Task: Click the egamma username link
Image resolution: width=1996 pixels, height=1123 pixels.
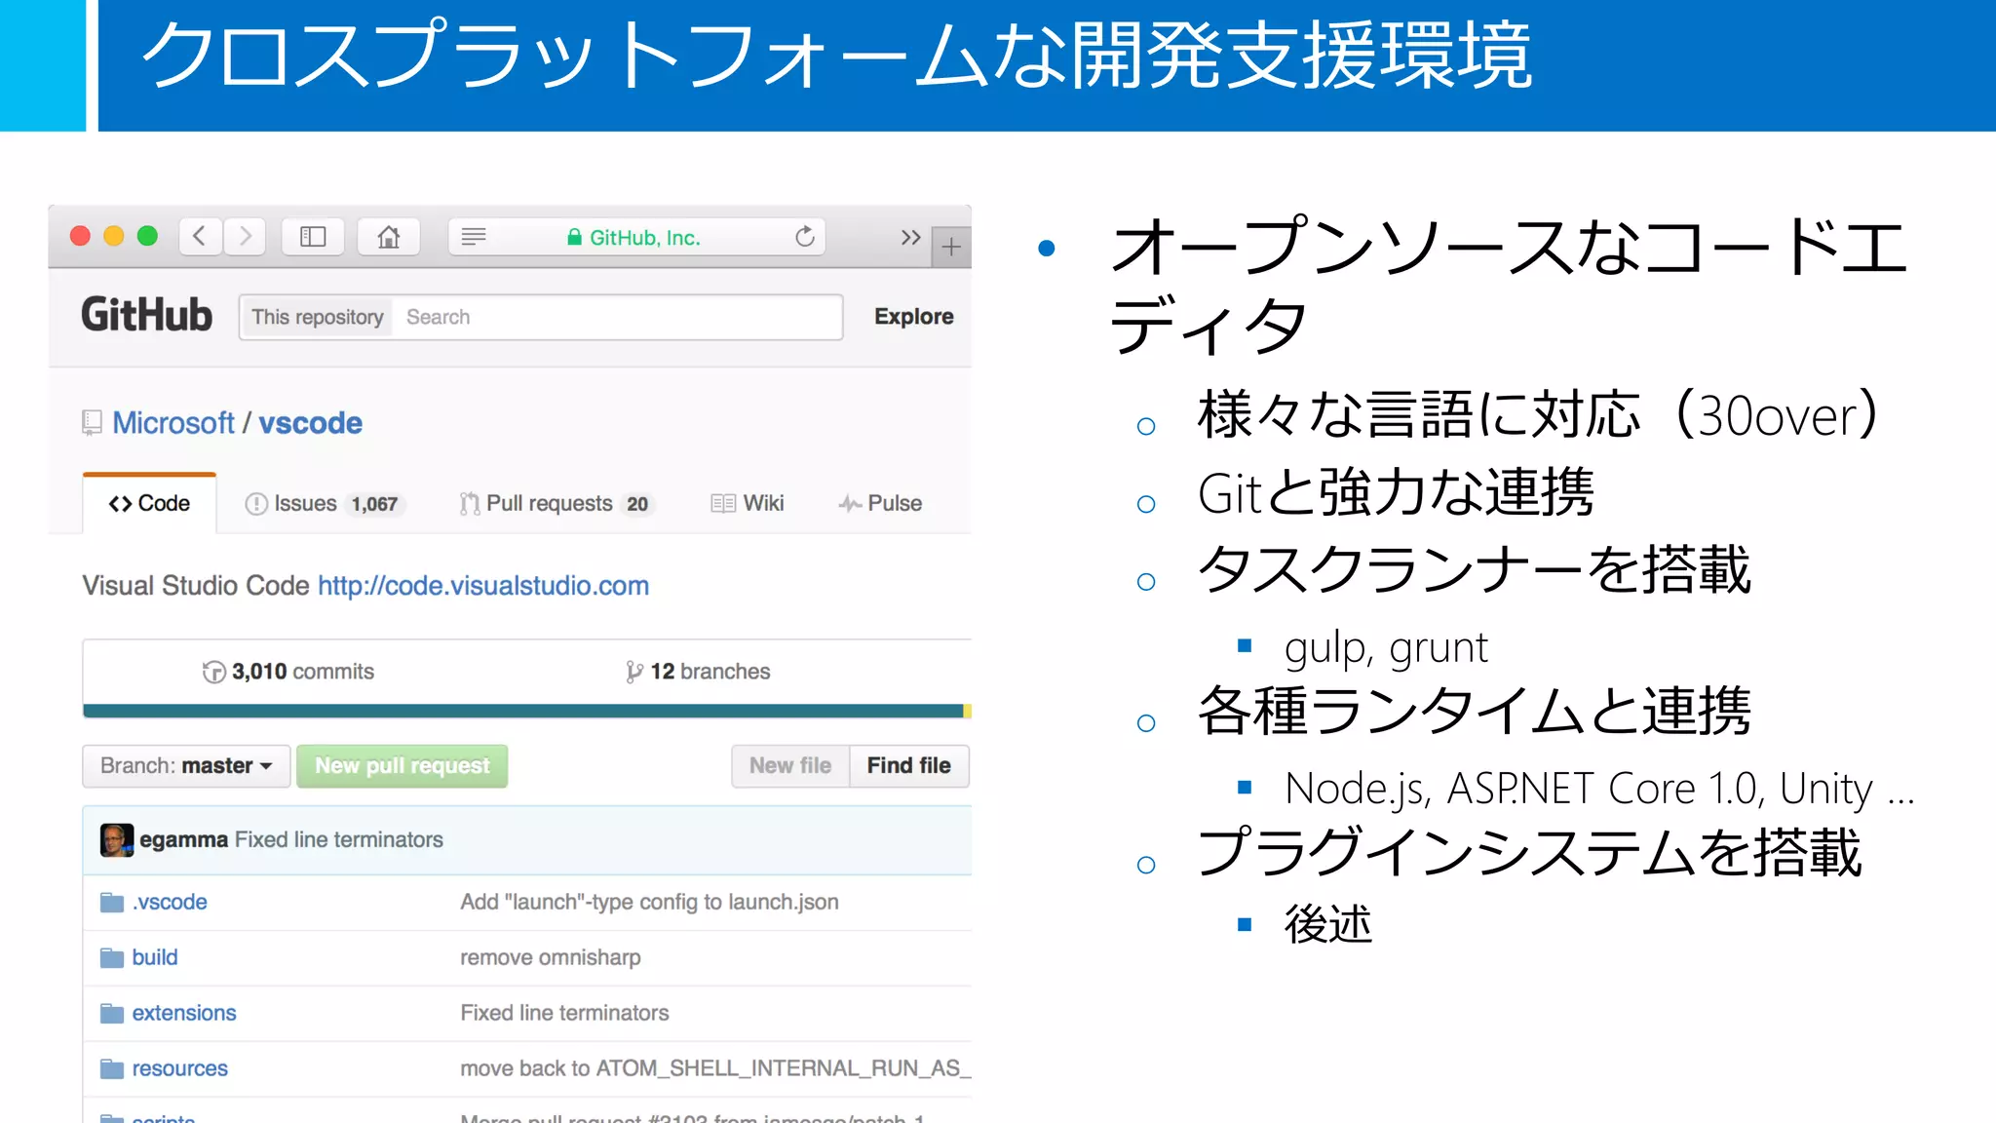Action: coord(183,839)
